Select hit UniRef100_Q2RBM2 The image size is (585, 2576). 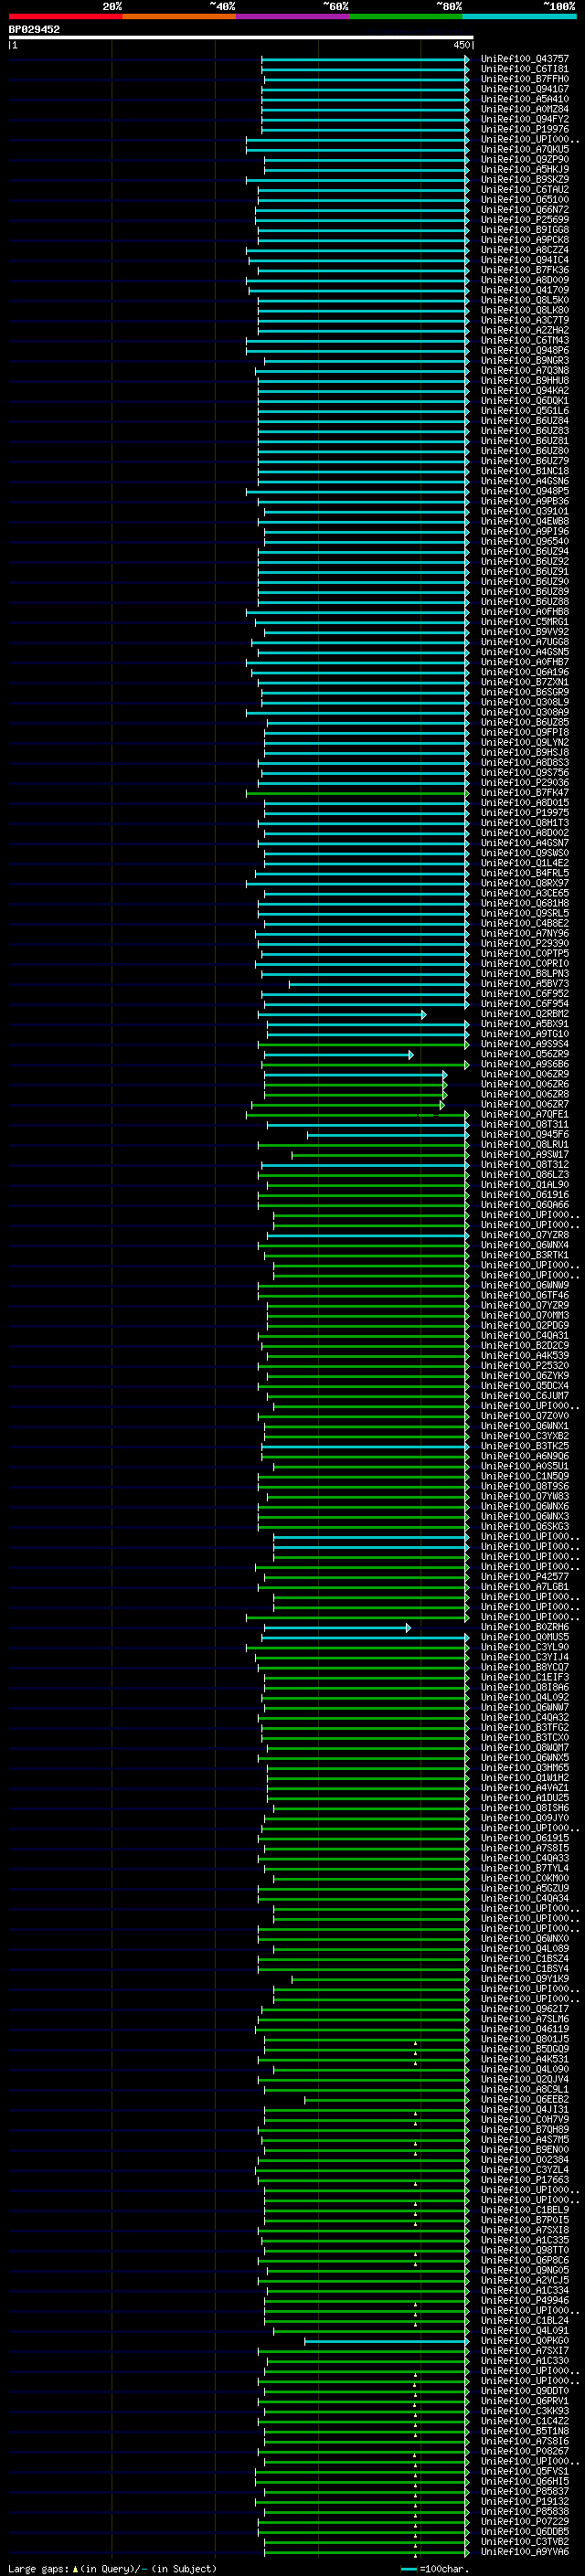(525, 1014)
